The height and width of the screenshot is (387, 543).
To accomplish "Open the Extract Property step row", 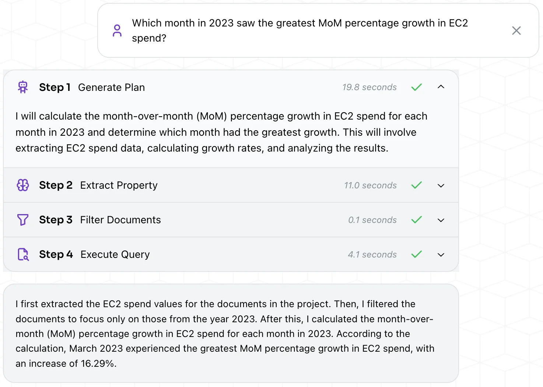I will [119, 185].
